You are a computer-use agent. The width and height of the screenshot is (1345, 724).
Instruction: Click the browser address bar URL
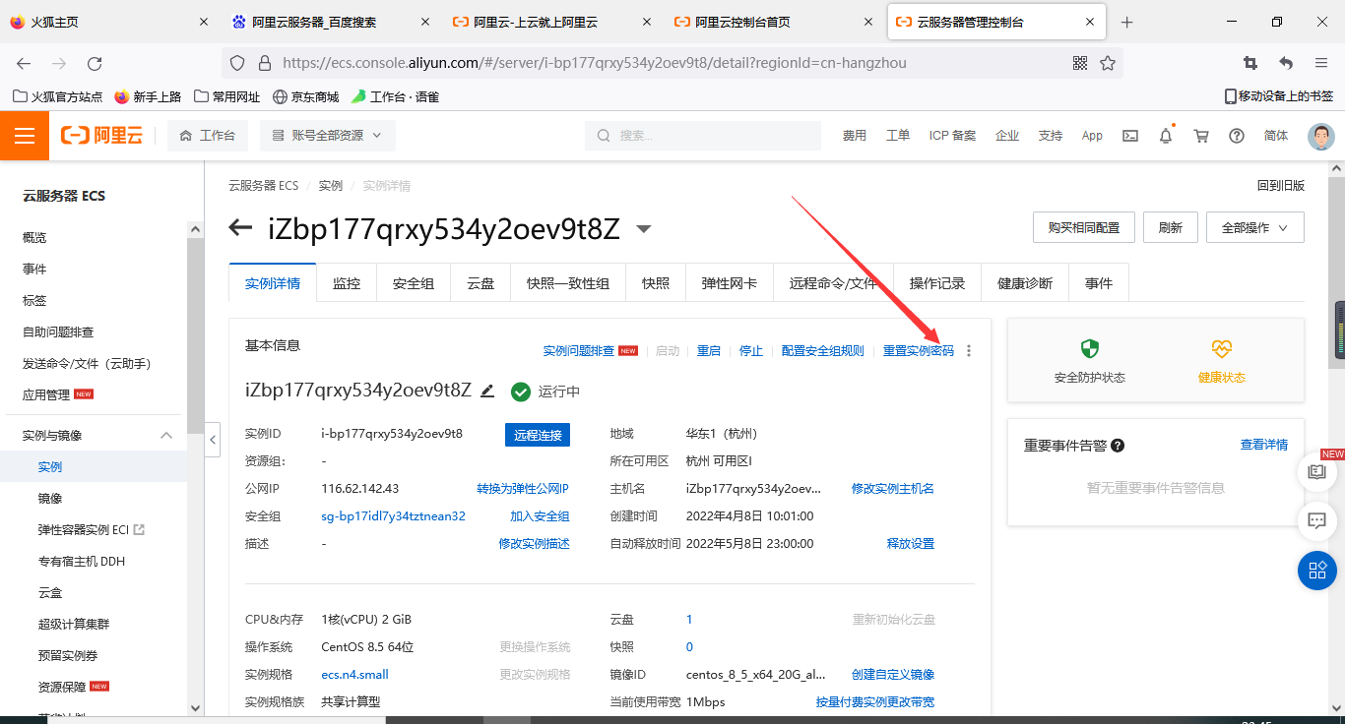(x=595, y=63)
